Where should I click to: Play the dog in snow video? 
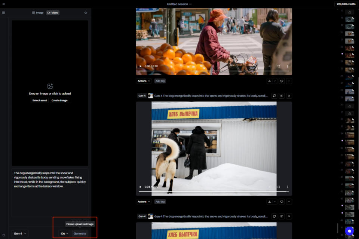(x=141, y=187)
